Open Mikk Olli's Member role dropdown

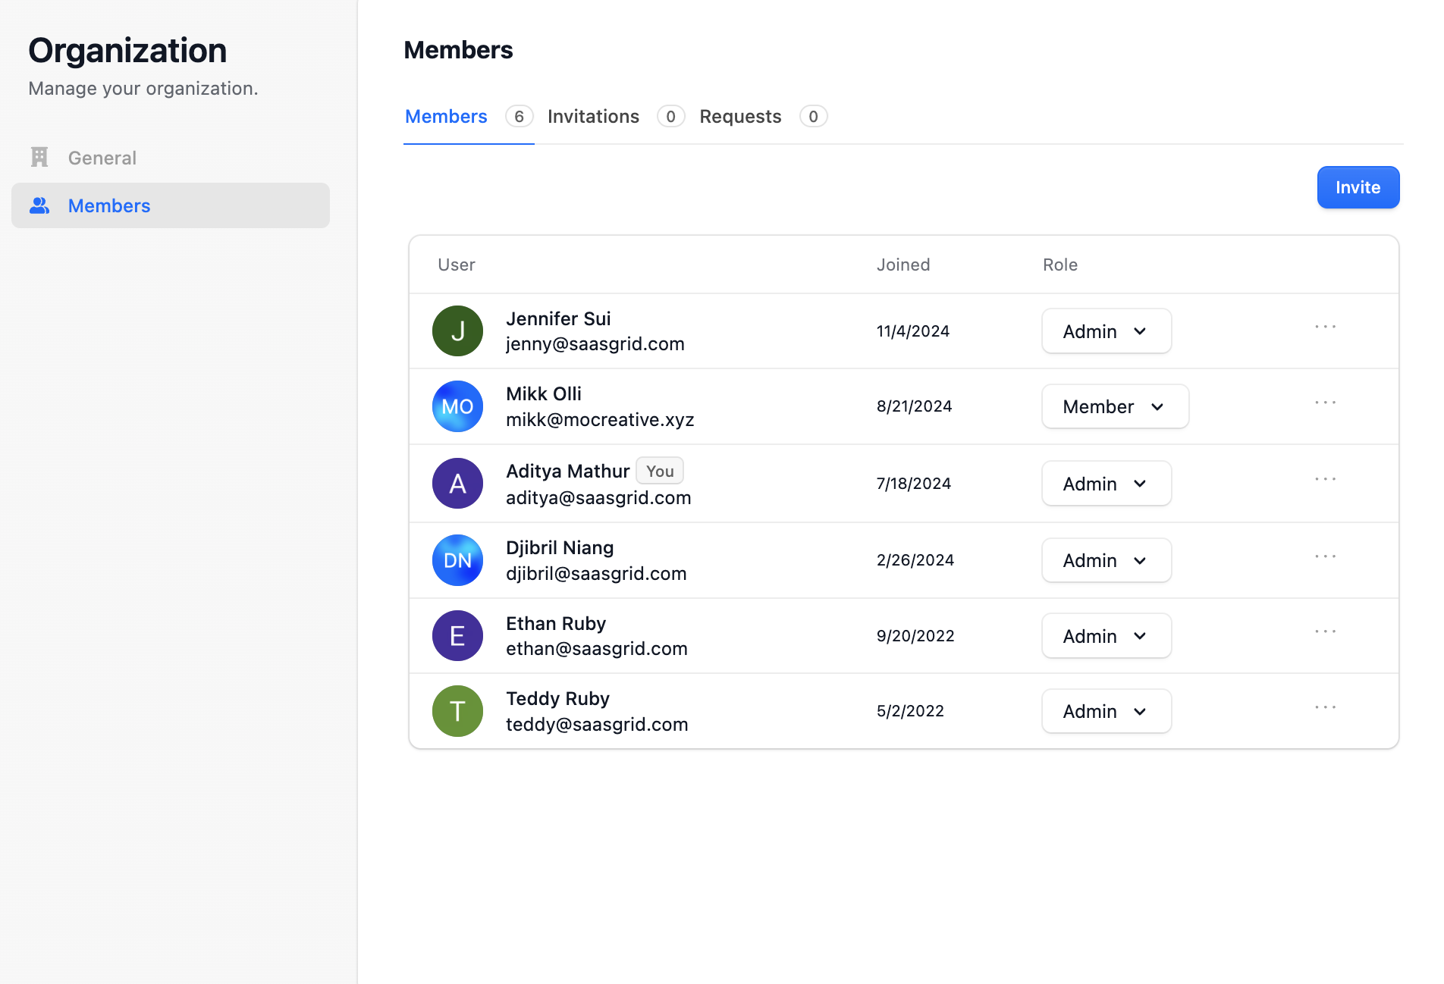[1114, 407]
